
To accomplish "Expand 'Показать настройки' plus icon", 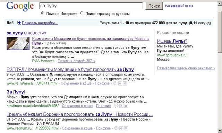I will point(19,23).
